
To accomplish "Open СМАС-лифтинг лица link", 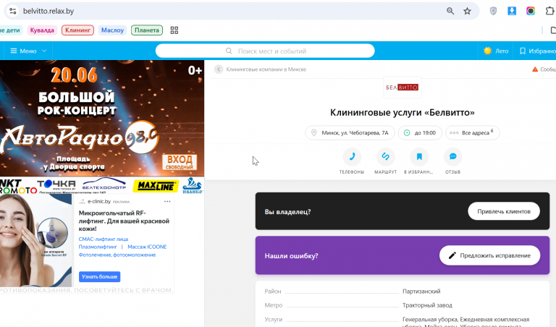I will tap(104, 239).
